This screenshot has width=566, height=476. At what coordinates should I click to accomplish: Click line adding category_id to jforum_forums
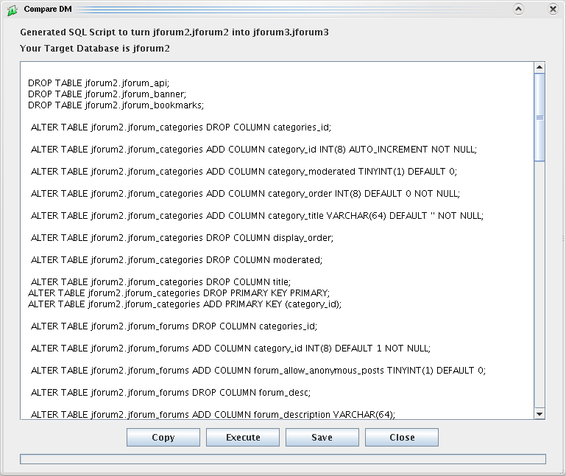point(230,348)
